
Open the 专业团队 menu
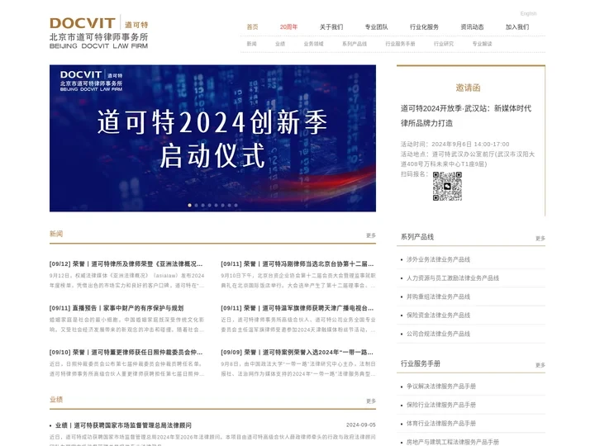[377, 27]
